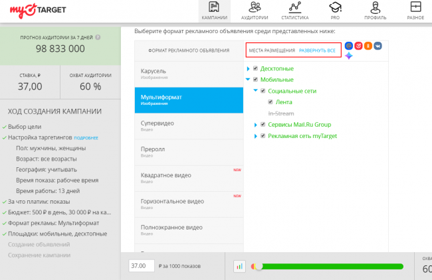Click the blue VK network icon
Screen dimensions: 432x280
coord(378,46)
